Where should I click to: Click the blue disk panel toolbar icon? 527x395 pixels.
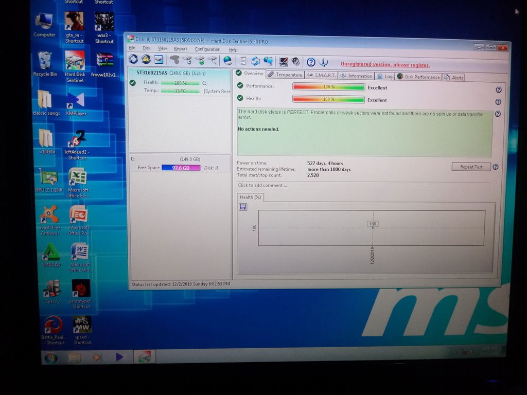tap(159, 60)
